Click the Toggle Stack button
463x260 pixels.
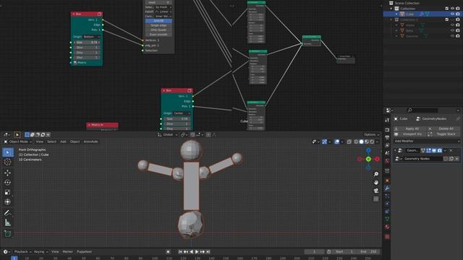[443, 134]
